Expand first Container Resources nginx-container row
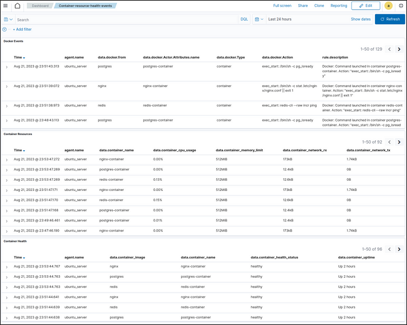Viewport: 407px width, 325px height. point(7,159)
